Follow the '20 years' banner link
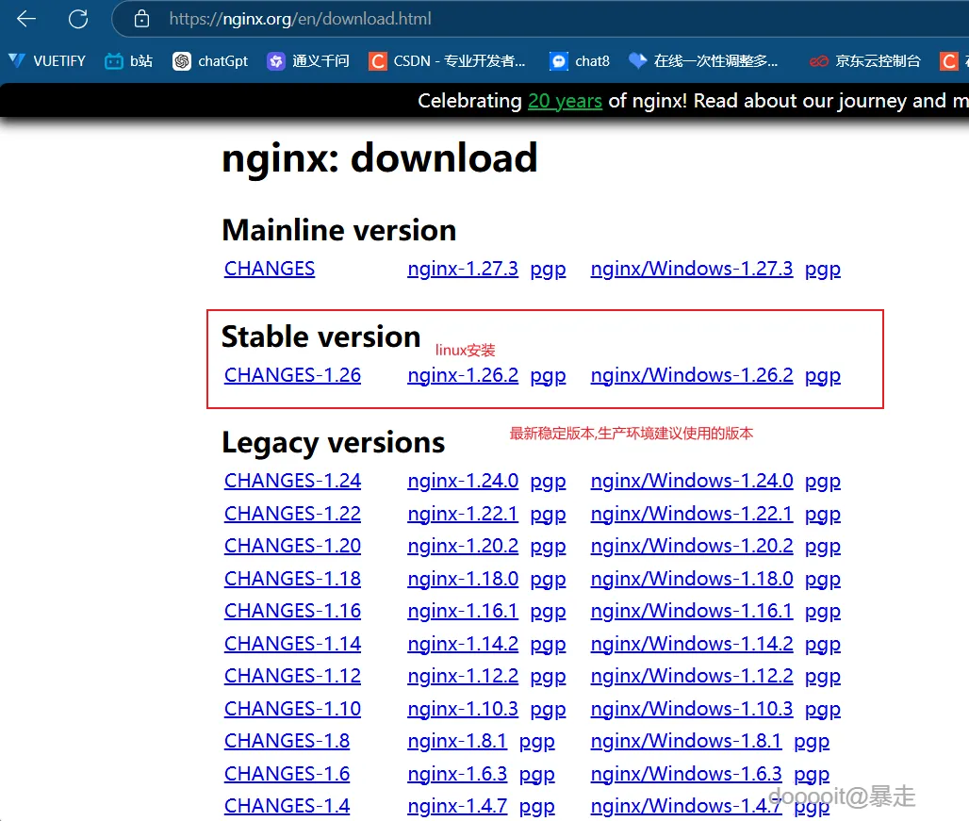The image size is (969, 821). 565,101
